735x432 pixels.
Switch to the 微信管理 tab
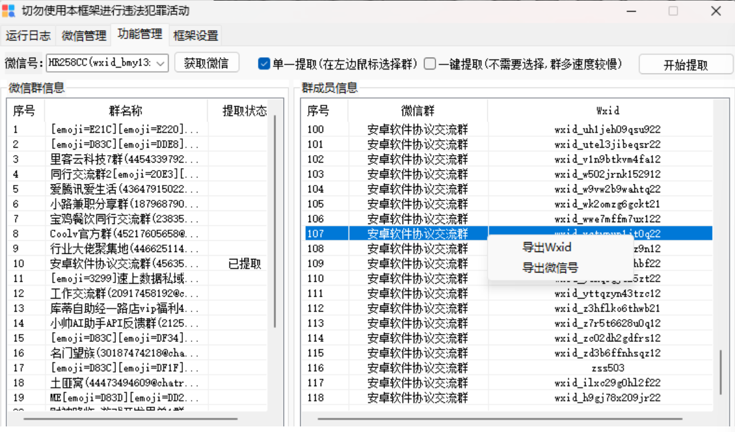point(83,35)
